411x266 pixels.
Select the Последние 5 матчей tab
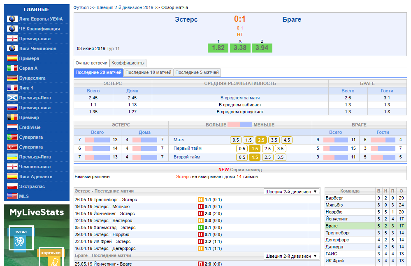click(197, 73)
